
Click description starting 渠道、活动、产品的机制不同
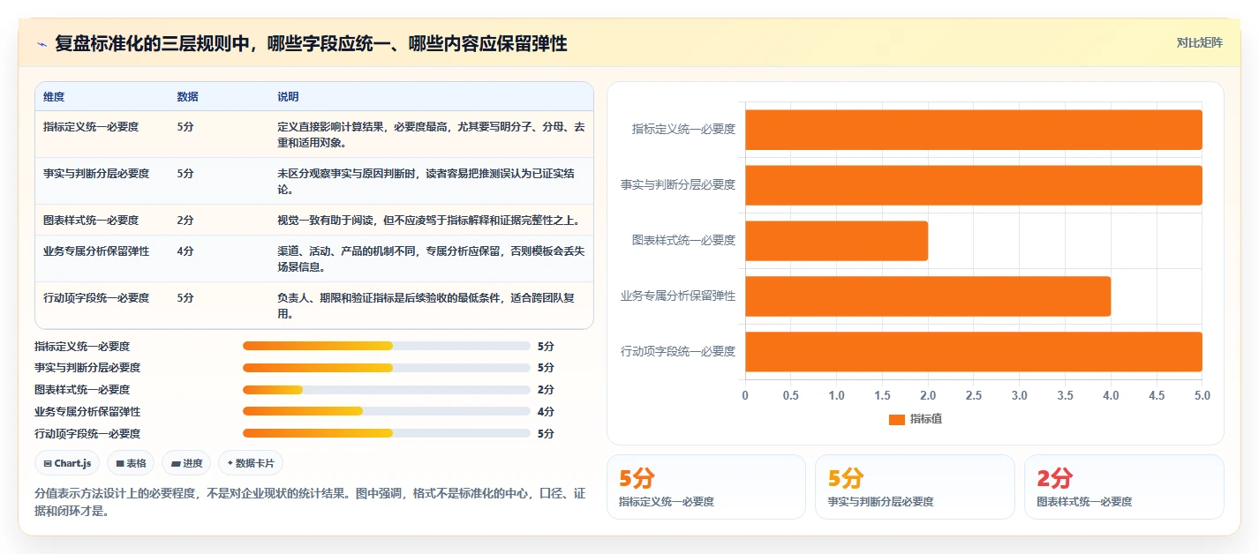pyautogui.click(x=431, y=259)
